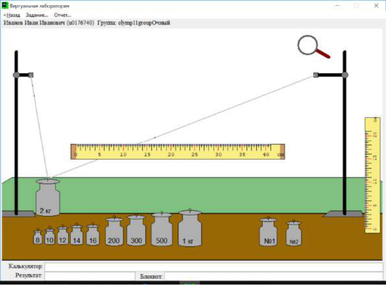Choose the 200 gram weight
Image resolution: width=386 pixels, height=285 pixels.
click(x=114, y=231)
